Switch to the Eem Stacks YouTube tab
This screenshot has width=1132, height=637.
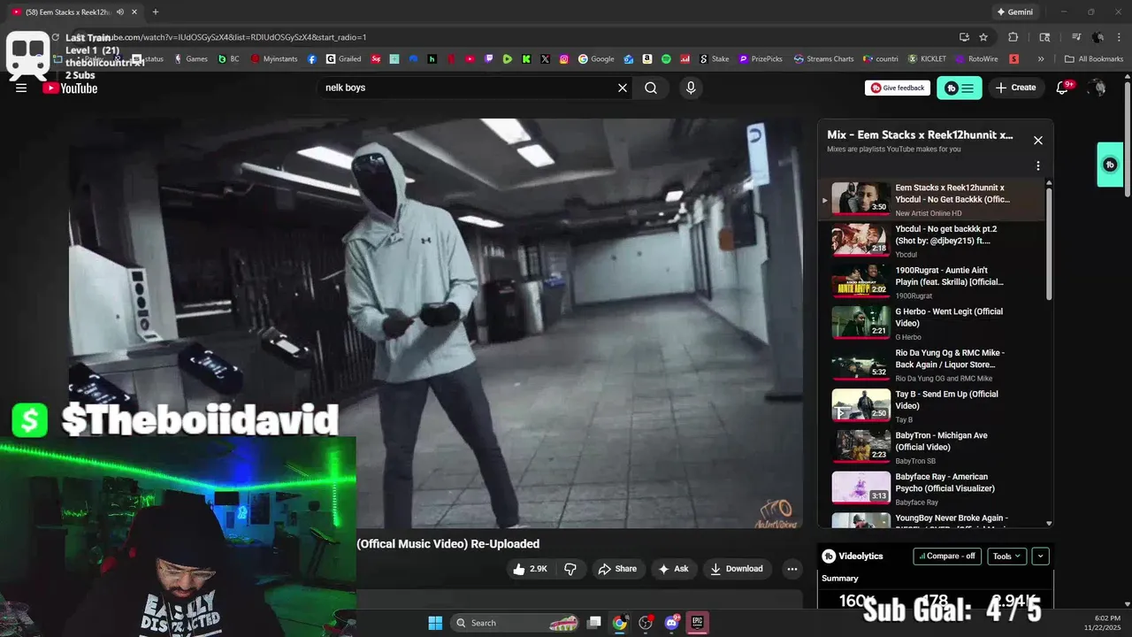tap(73, 12)
